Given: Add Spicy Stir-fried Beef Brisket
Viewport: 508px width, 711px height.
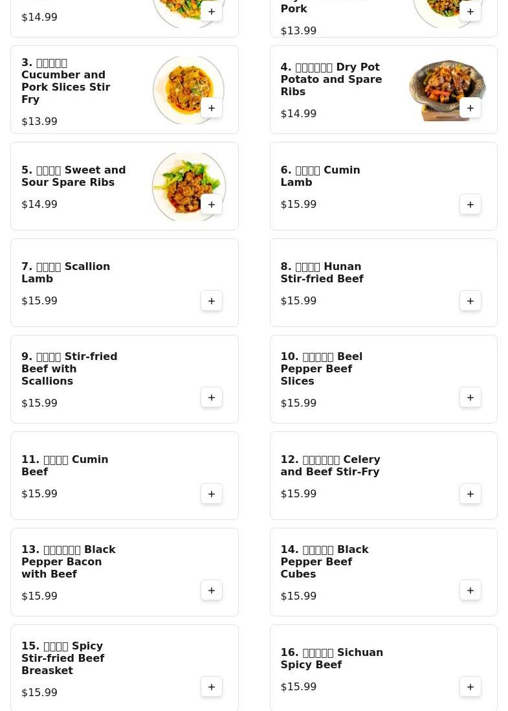Looking at the screenshot, I should click(x=211, y=687).
